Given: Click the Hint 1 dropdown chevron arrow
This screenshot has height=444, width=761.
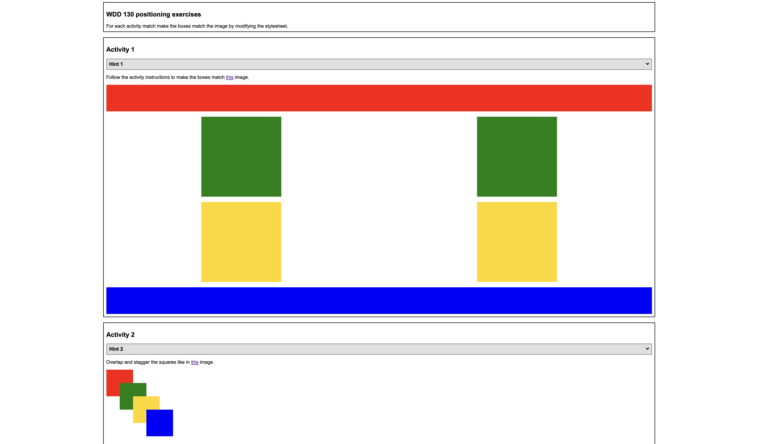Looking at the screenshot, I should click(x=647, y=64).
